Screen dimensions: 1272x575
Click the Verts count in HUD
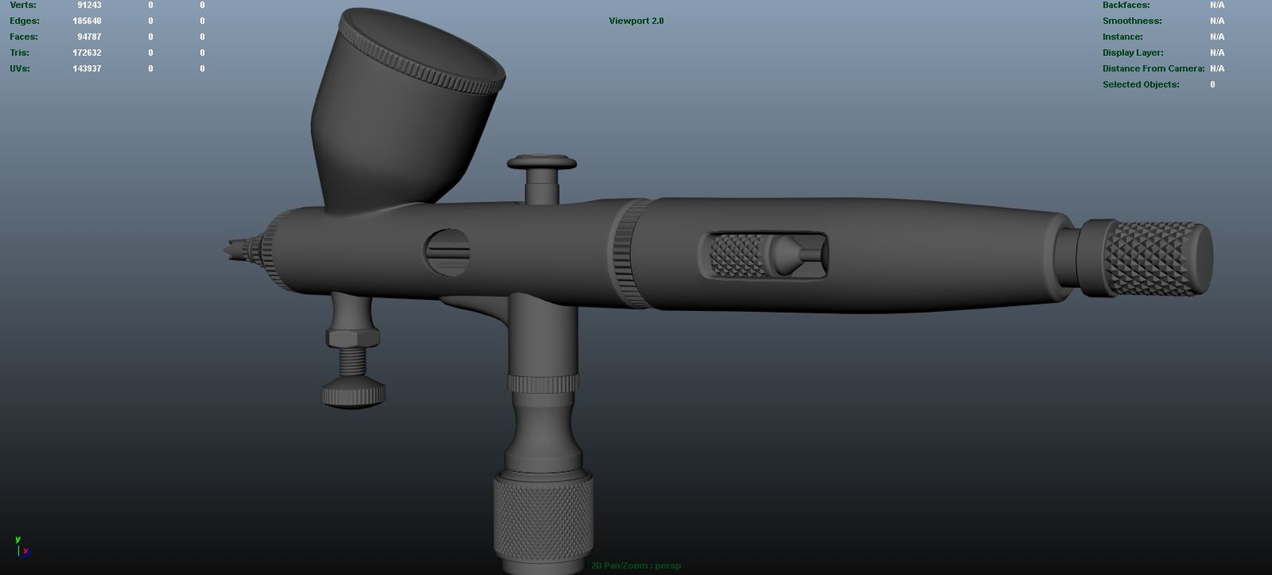tap(89, 5)
